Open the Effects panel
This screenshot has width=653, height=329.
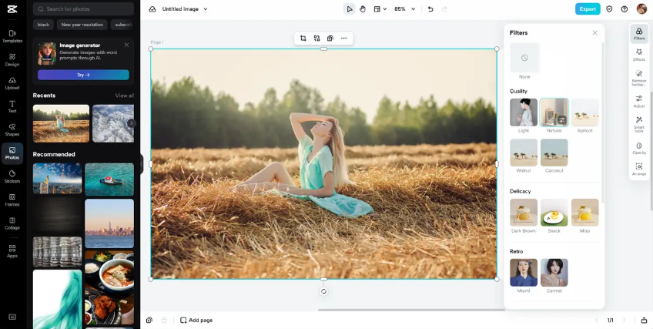(x=639, y=55)
